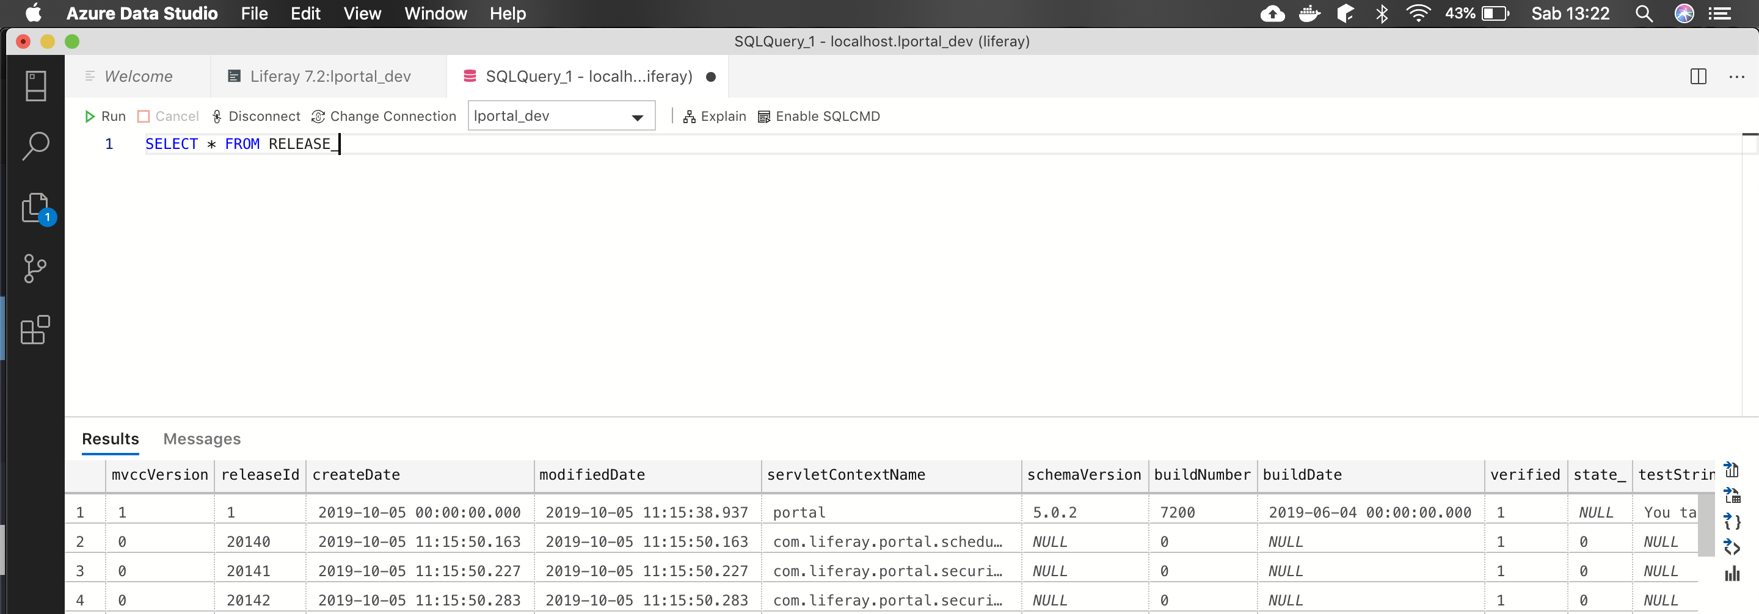Open chart viewer for results
The height and width of the screenshot is (614, 1759).
pyautogui.click(x=1732, y=574)
